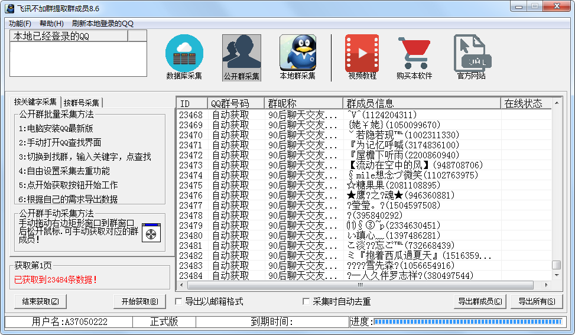Click the app icon in title bar
575x335 pixels.
click(x=9, y=7)
